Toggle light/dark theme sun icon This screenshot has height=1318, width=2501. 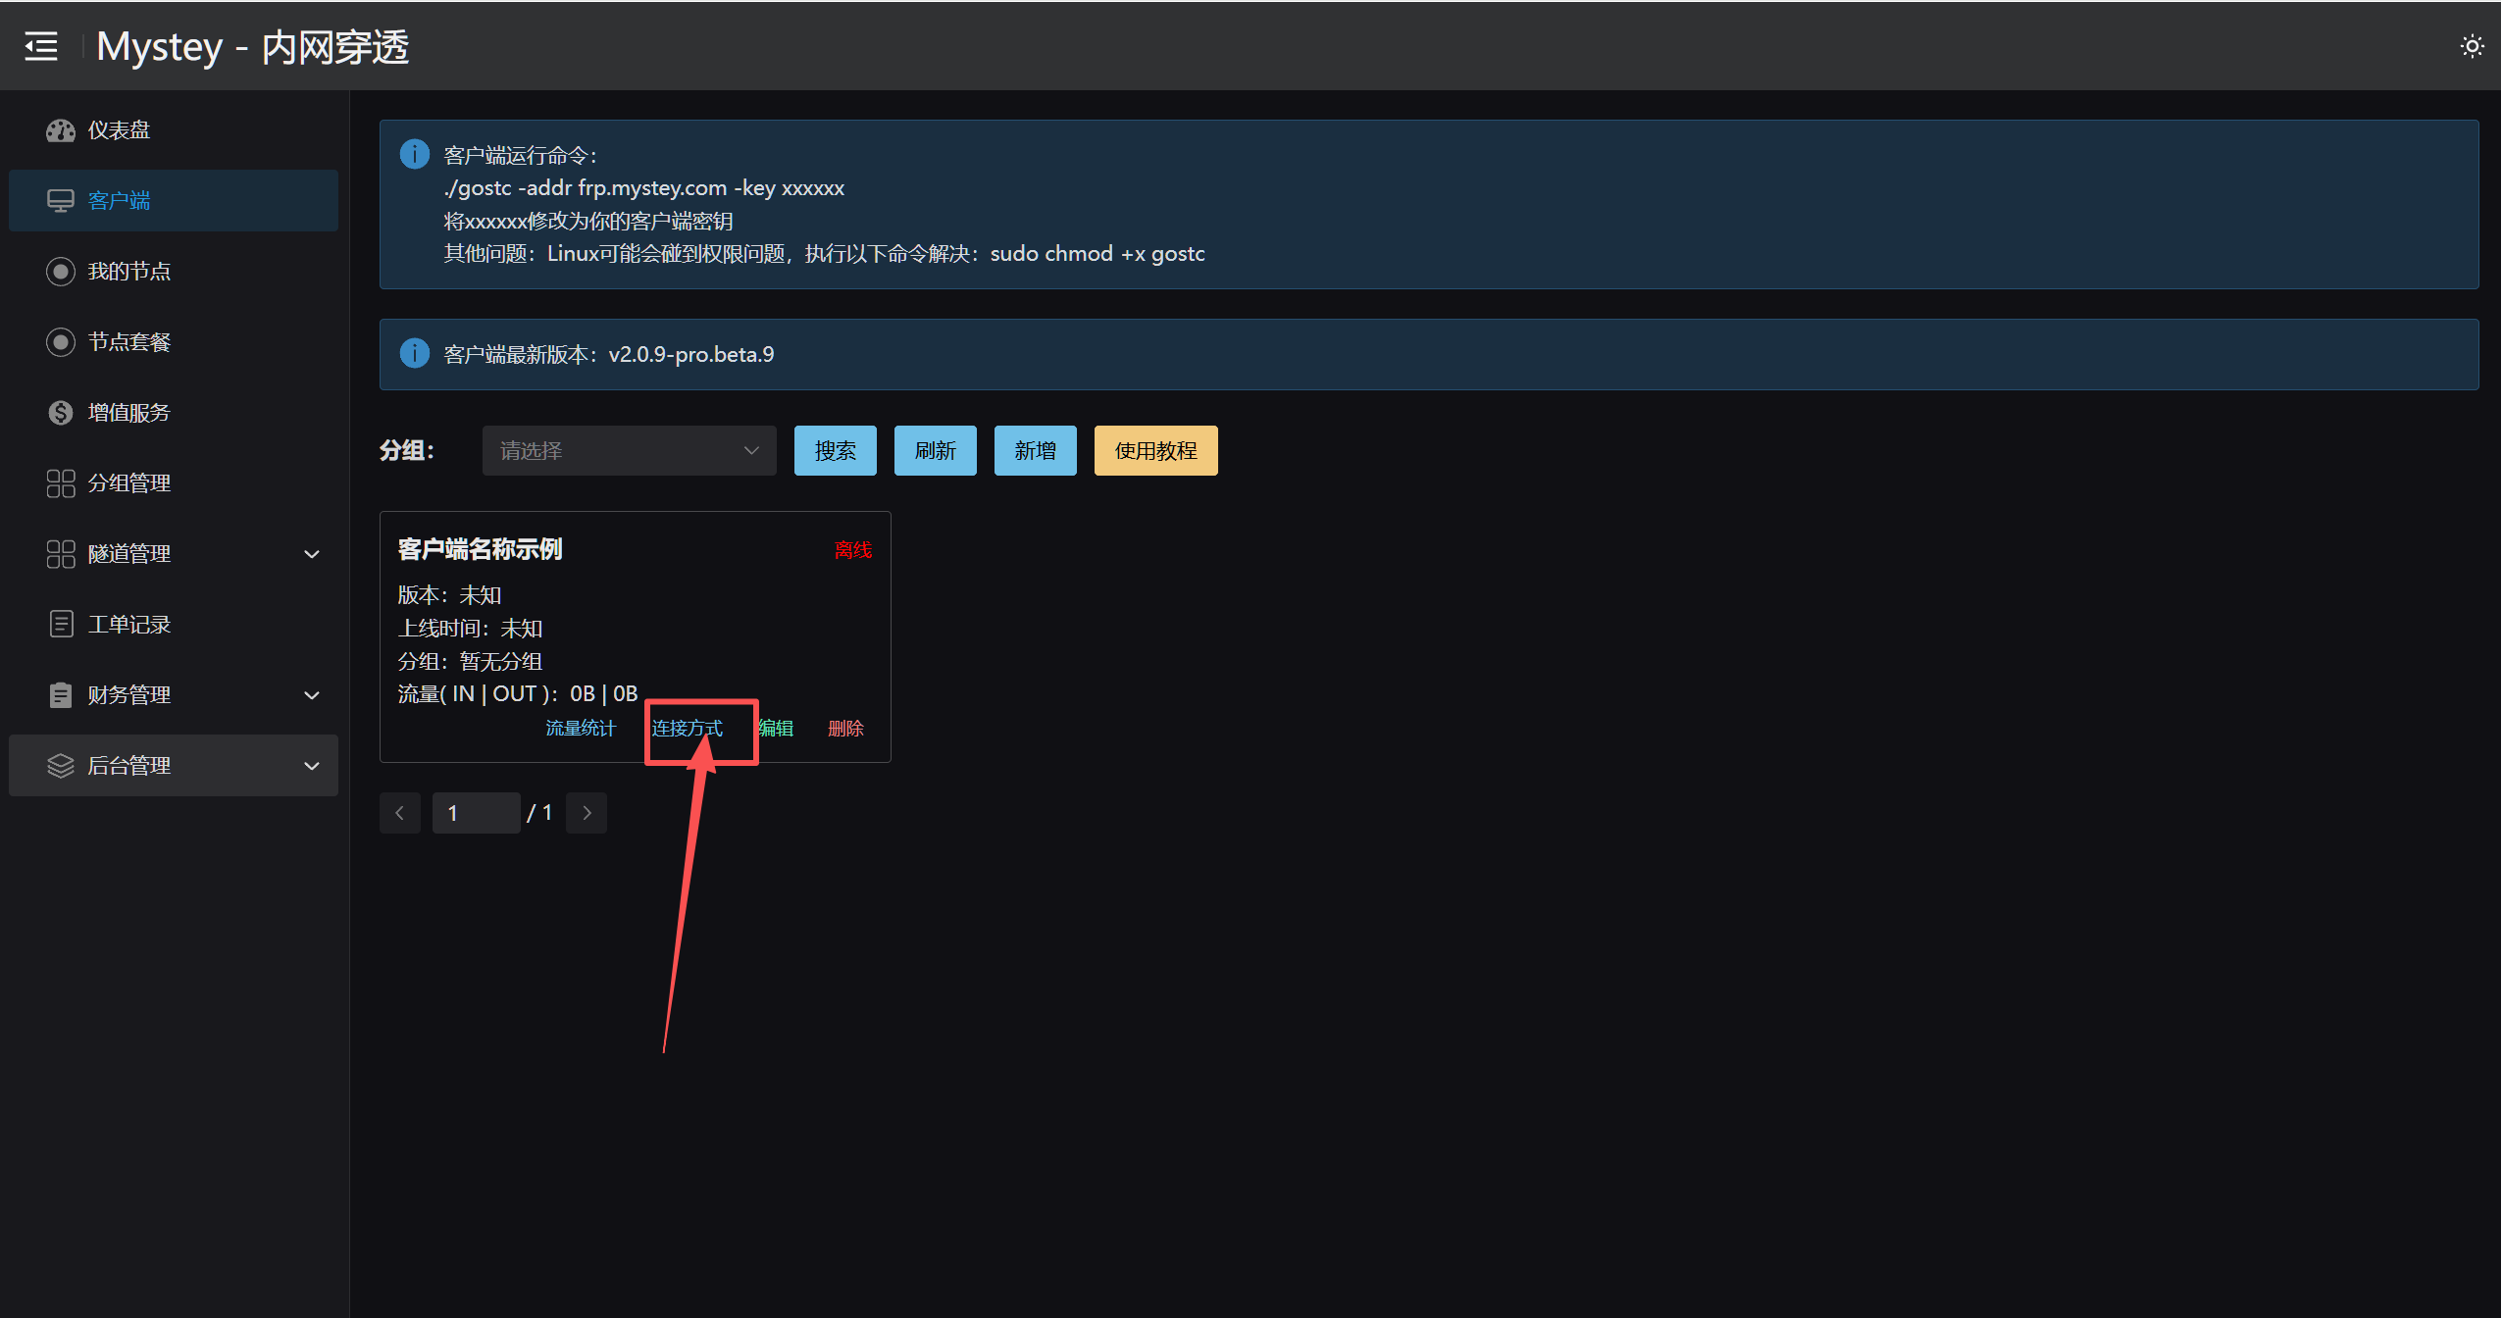tap(2472, 46)
